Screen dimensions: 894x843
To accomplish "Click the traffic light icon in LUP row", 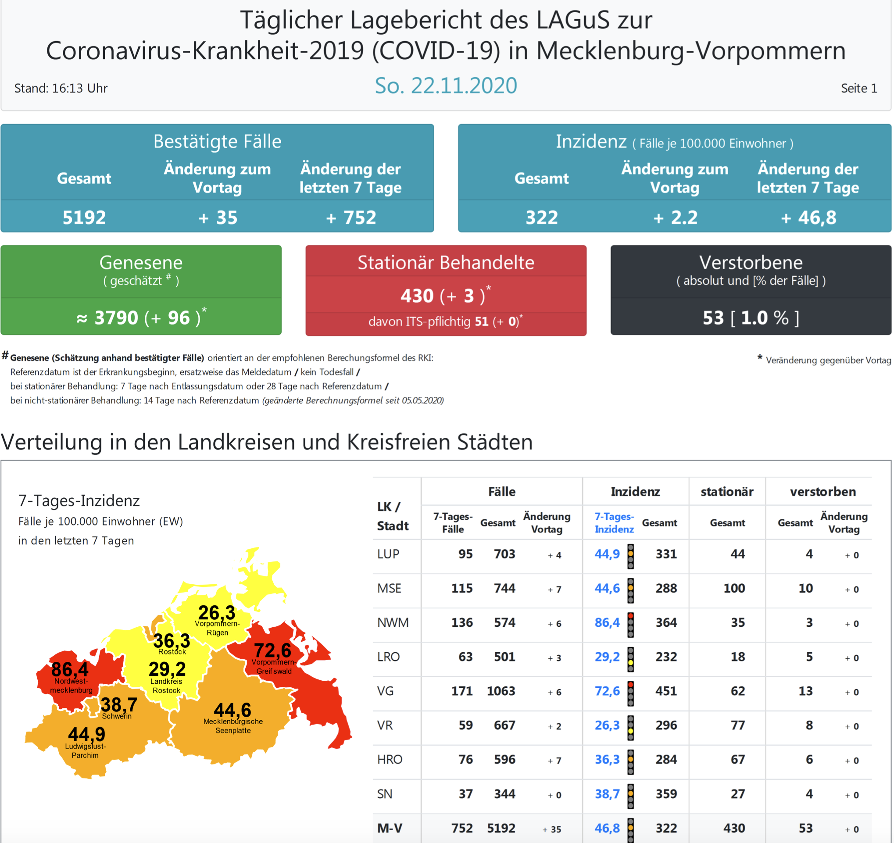I will [630, 556].
